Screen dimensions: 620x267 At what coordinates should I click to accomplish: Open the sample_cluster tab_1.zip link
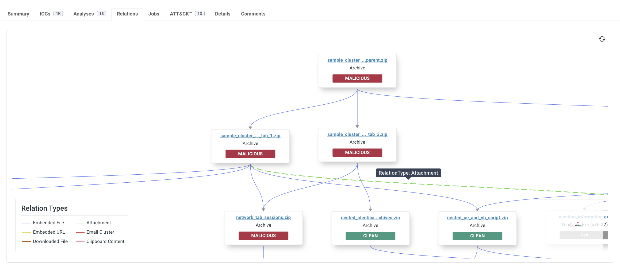[x=250, y=136]
